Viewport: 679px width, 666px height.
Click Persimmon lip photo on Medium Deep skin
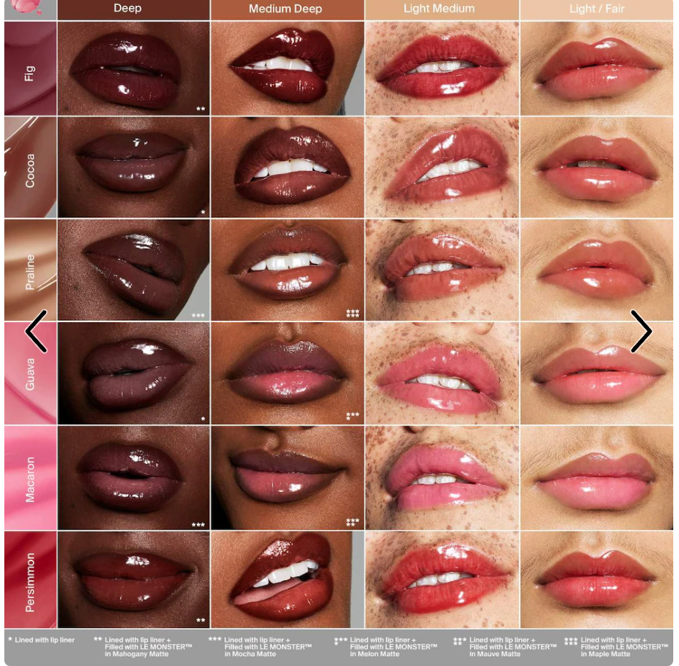(x=287, y=579)
